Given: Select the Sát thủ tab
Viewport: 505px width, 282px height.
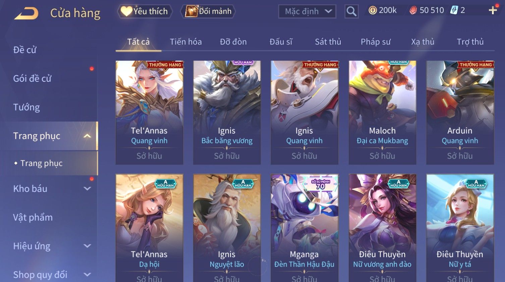Looking at the screenshot, I should point(328,42).
